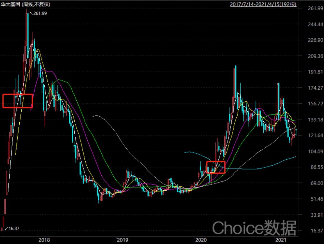Open the 2017/7/14-2021/4/15 date range link
Screen dimensions: 324x244
[x=263, y=4]
